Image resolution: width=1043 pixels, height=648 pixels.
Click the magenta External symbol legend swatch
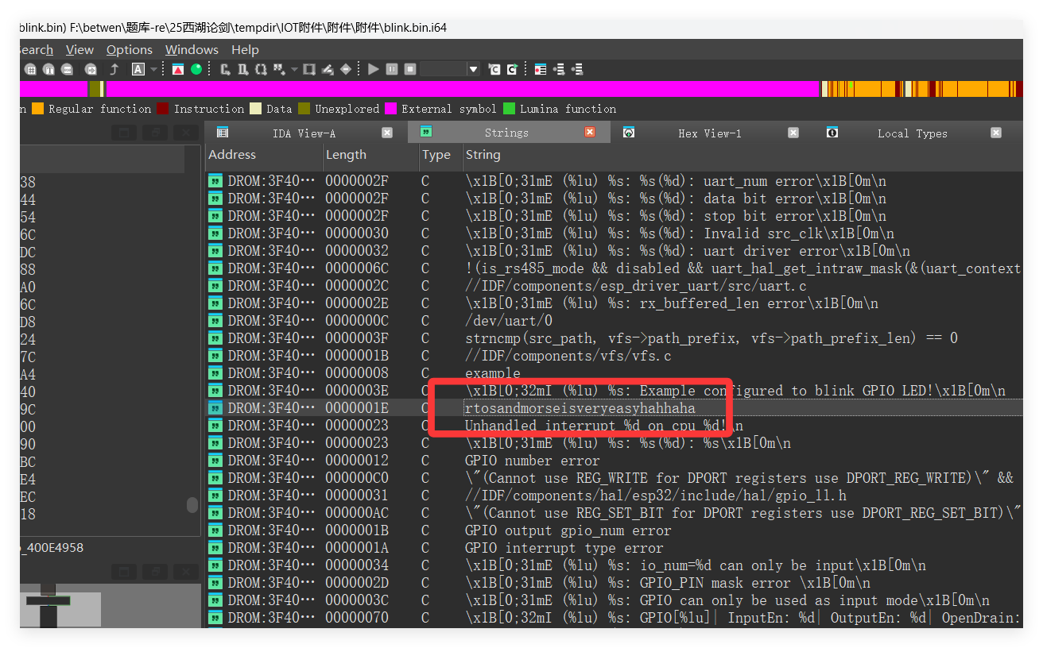[390, 109]
